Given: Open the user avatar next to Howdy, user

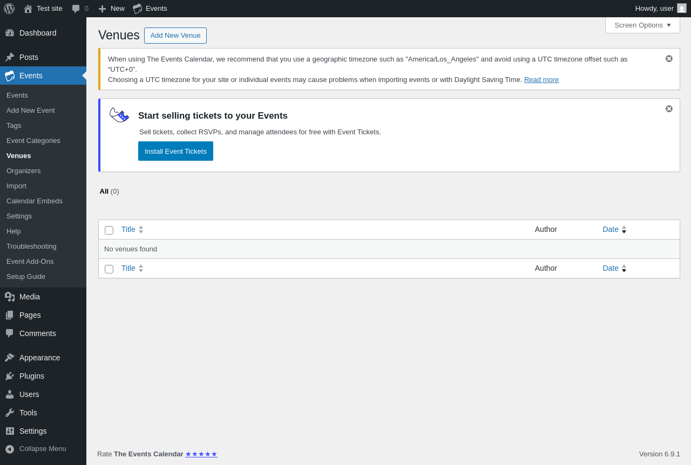Looking at the screenshot, I should coord(682,8).
